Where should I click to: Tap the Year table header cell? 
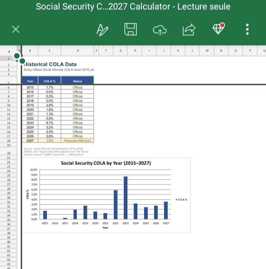(x=30, y=81)
